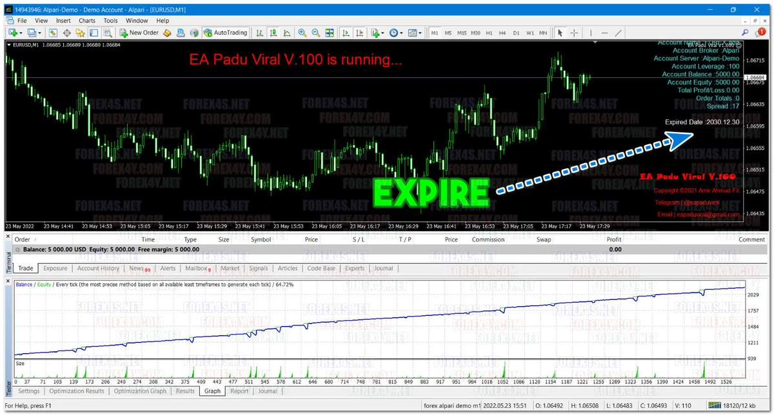Screen dimensions: 774x415
Task: Open the News tab
Action: tap(139, 269)
